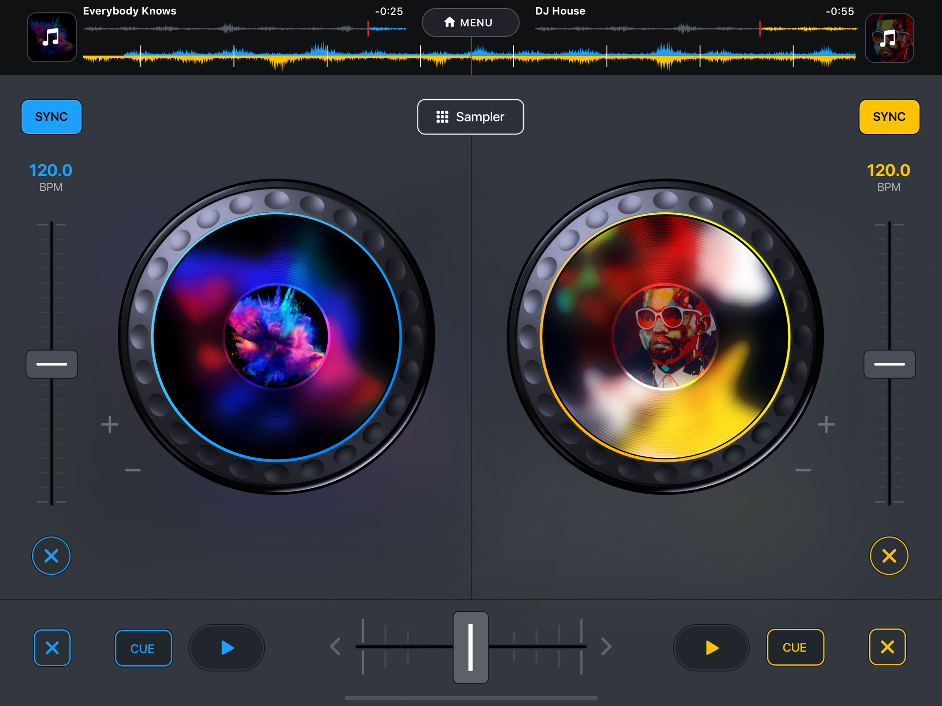Image resolution: width=942 pixels, height=706 pixels.
Task: Open the Sampler panel
Action: tap(470, 117)
